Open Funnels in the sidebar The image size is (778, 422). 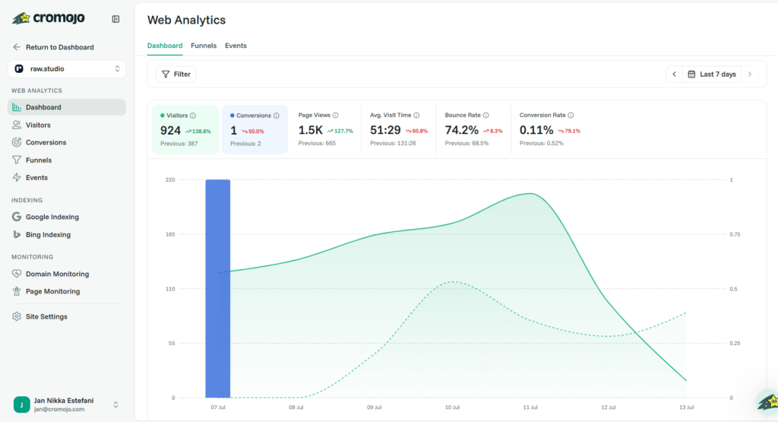pyautogui.click(x=67, y=160)
